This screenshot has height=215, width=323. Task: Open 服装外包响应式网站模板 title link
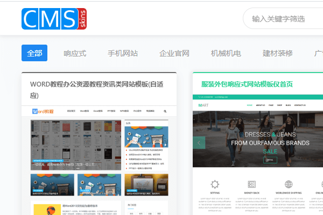(x=247, y=84)
